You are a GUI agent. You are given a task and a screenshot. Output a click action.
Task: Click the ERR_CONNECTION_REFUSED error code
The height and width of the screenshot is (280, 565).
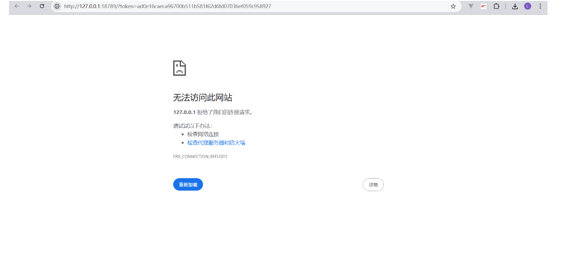pos(200,156)
